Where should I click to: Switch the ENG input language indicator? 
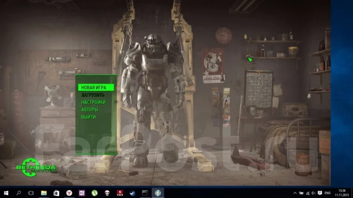pyautogui.click(x=327, y=193)
